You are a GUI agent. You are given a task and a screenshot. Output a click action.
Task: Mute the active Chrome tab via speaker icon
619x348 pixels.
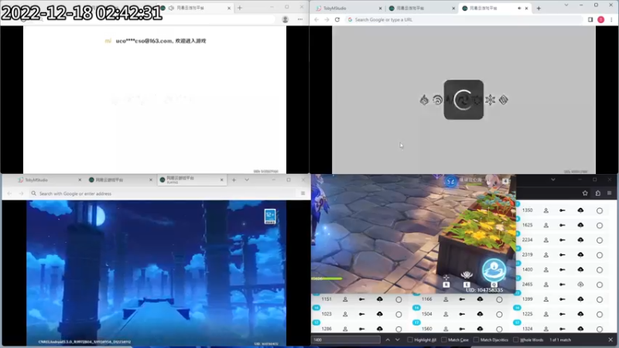[519, 8]
